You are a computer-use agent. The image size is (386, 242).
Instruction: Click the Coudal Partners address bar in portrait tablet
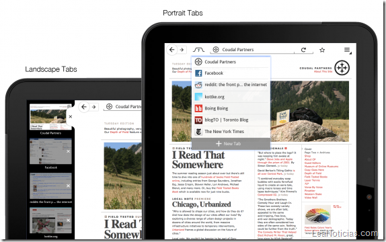(252, 50)
